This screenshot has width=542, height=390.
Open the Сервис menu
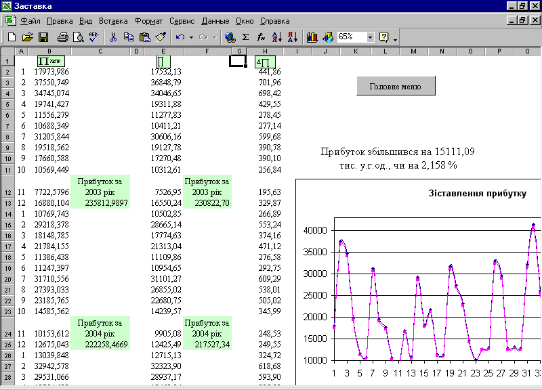[x=182, y=21]
